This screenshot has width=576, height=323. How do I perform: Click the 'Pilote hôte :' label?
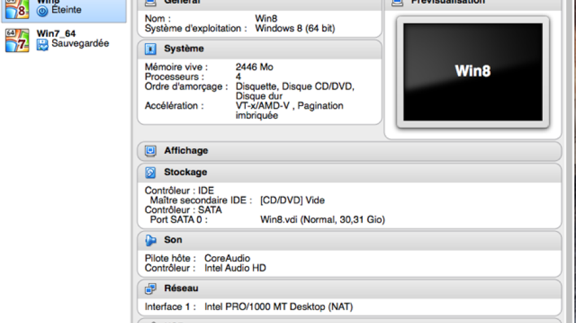click(170, 259)
